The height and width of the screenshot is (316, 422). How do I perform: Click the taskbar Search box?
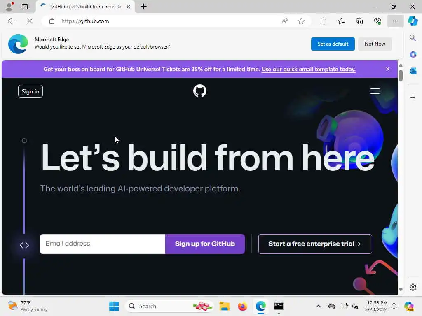click(169, 306)
